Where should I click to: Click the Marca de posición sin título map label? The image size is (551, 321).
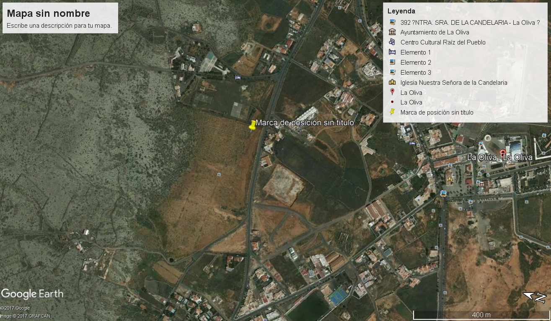[x=305, y=123]
